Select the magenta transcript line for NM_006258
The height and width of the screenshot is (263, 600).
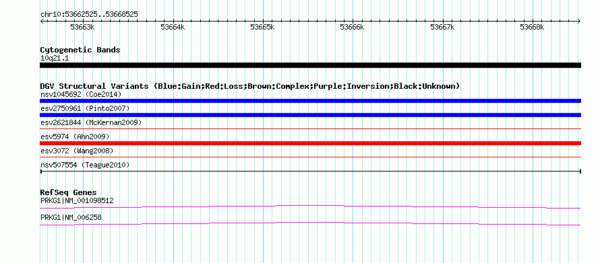pos(310,223)
